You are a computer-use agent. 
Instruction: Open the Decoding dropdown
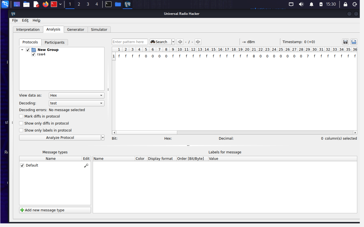76,103
